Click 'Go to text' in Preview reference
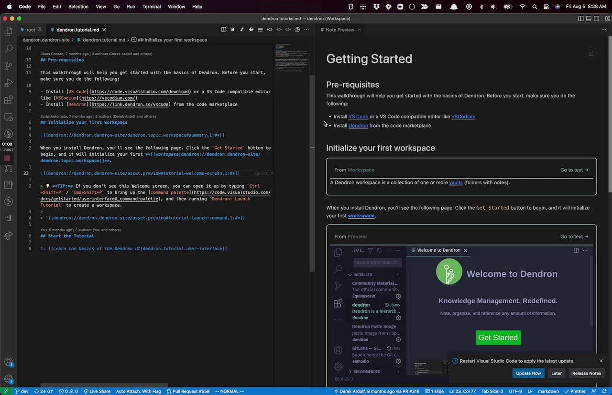The image size is (612, 395). click(x=574, y=236)
